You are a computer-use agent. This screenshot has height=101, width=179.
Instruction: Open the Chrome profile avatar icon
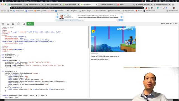point(174,8)
